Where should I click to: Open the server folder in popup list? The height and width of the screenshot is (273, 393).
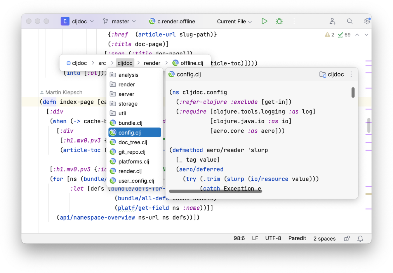(x=135, y=94)
